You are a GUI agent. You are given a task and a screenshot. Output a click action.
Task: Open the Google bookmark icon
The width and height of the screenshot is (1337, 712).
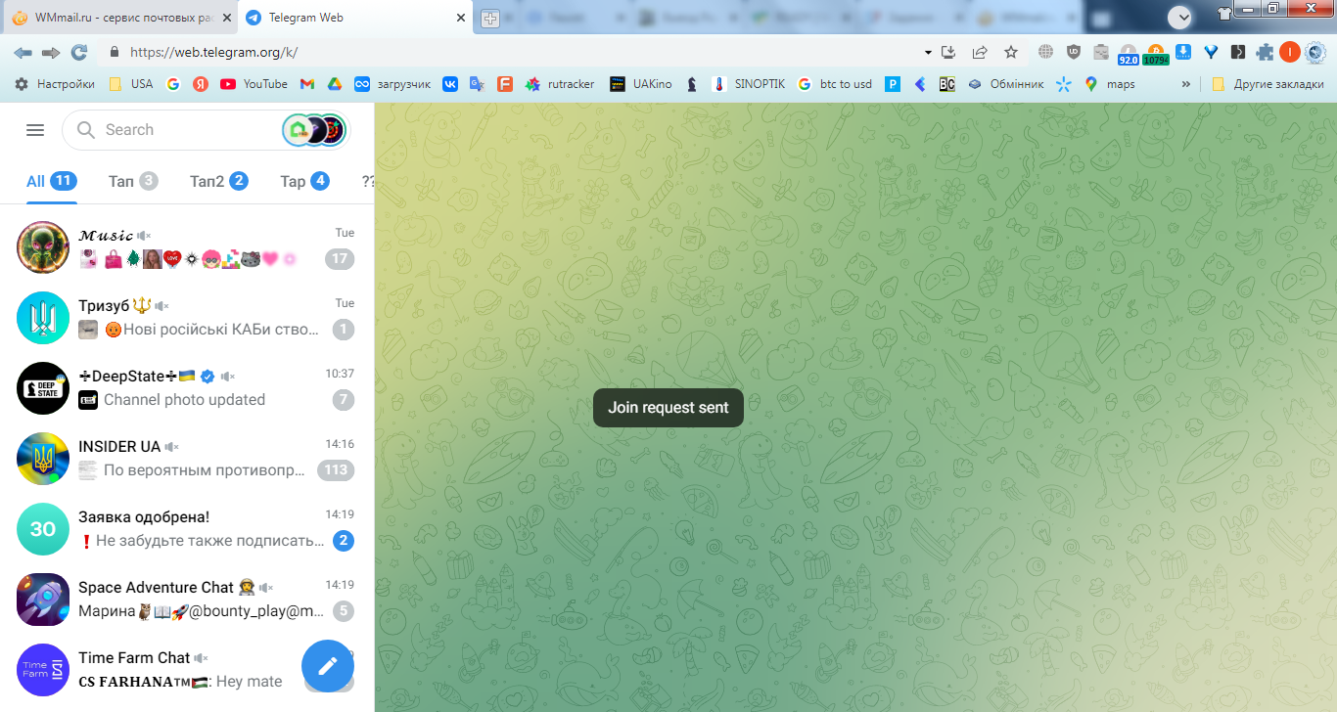coord(173,84)
